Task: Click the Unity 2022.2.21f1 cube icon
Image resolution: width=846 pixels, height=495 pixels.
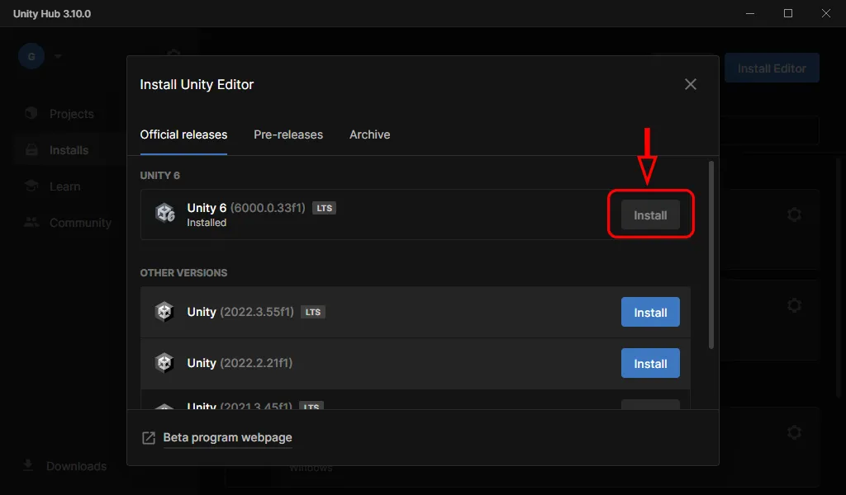Action: (164, 363)
